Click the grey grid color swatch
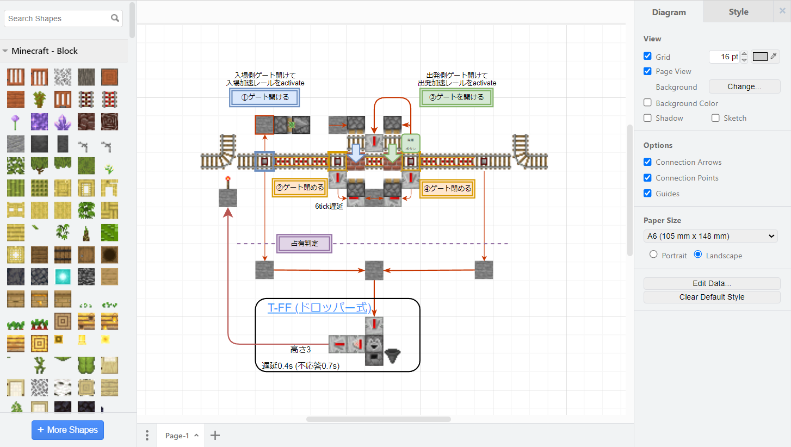This screenshot has width=791, height=447. 760,57
